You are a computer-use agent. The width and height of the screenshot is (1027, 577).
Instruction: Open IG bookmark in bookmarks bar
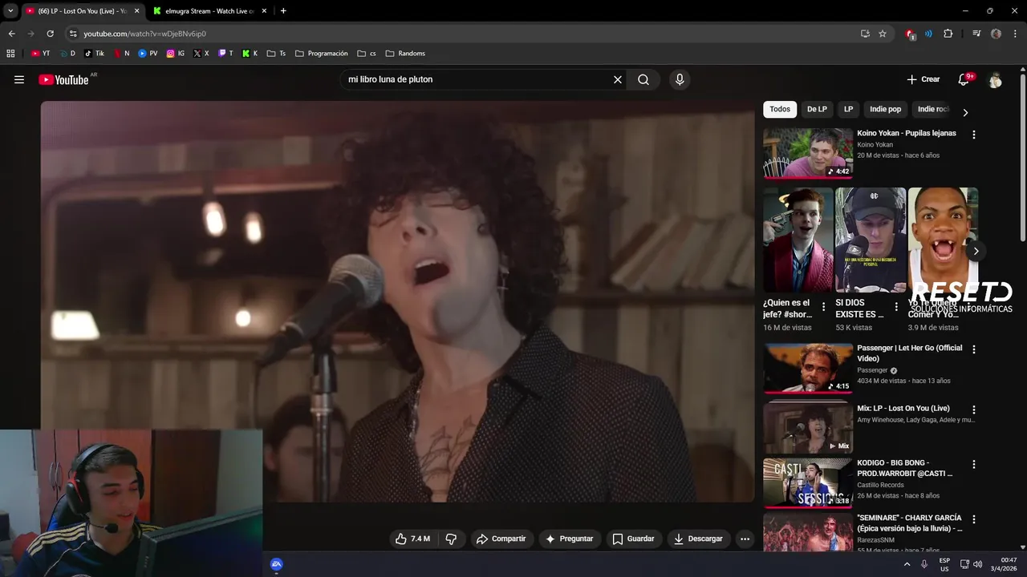pyautogui.click(x=176, y=54)
